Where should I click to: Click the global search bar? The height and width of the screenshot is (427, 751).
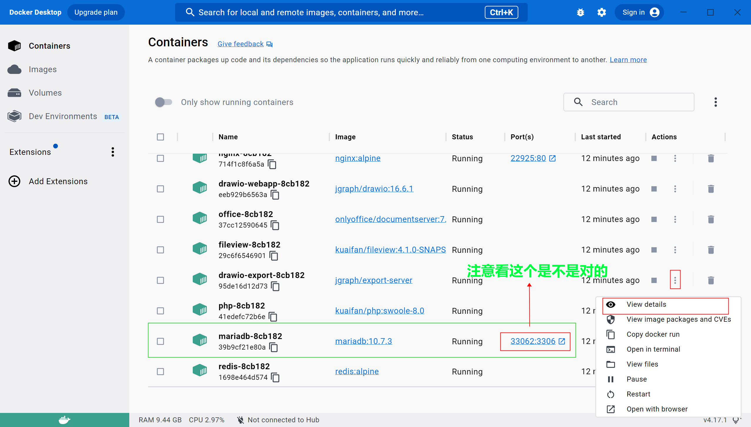(351, 12)
